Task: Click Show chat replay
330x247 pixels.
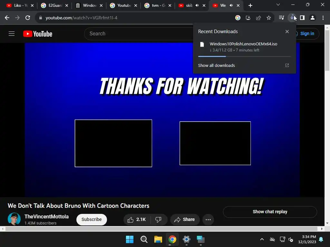Action: (x=270, y=212)
